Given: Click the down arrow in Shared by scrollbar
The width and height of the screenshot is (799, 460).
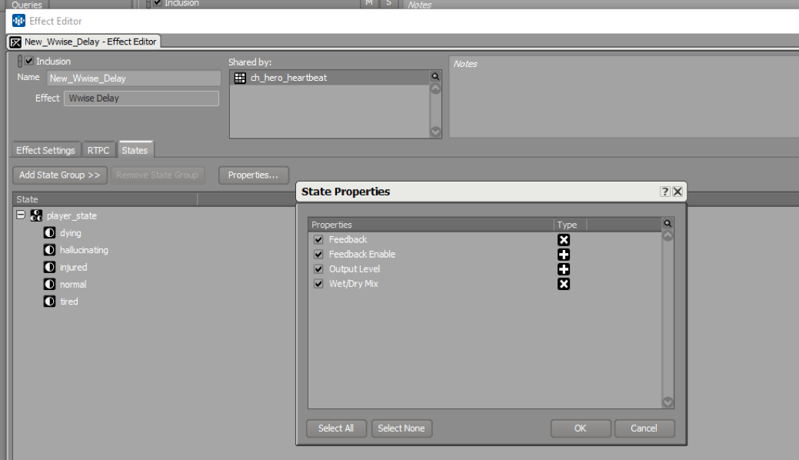Looking at the screenshot, I should (435, 131).
